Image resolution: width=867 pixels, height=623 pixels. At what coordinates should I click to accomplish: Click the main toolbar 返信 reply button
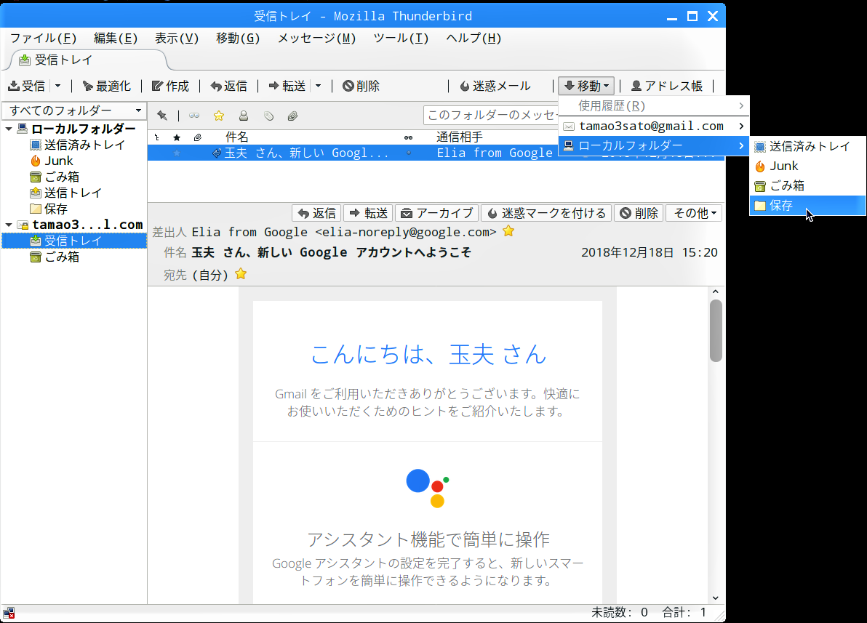tap(229, 86)
